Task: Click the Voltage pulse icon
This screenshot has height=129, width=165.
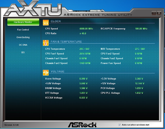Action: coord(46,73)
